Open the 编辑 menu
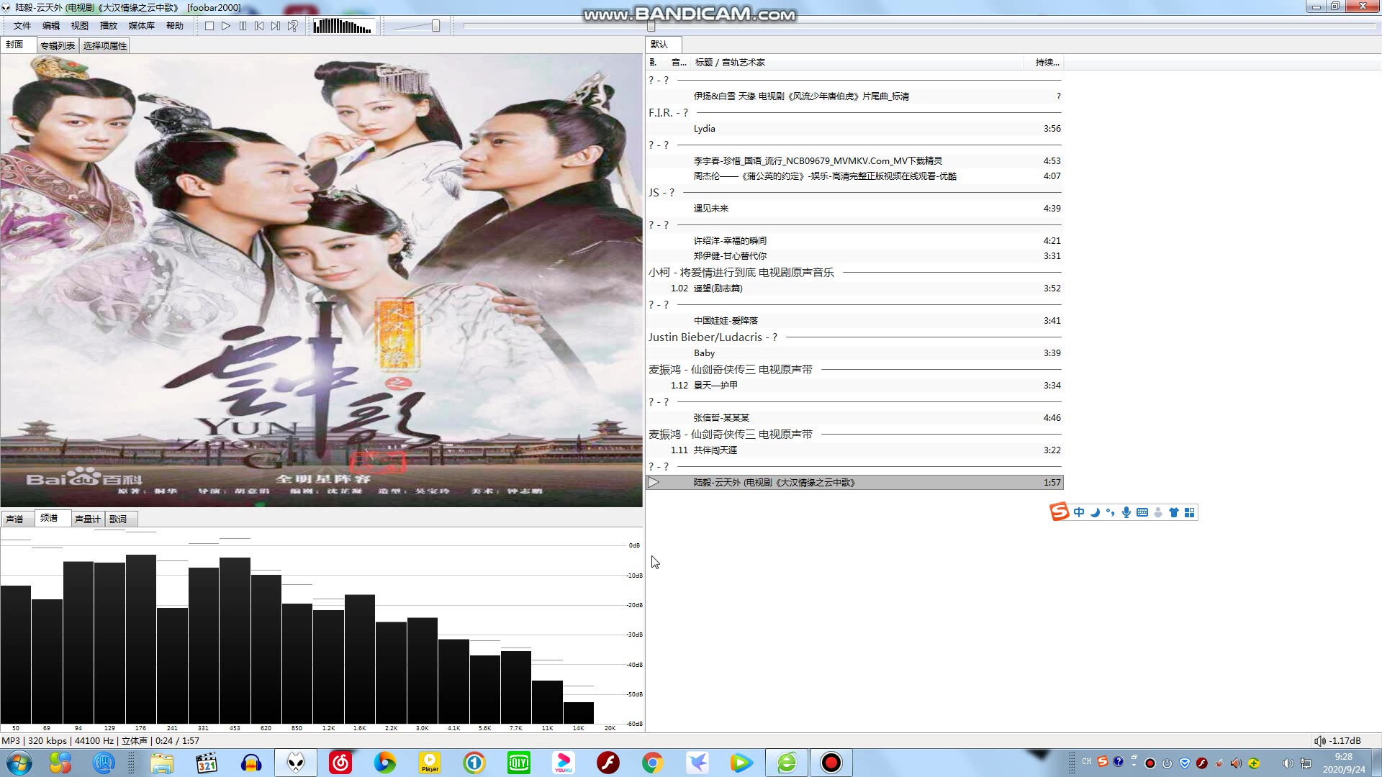This screenshot has width=1382, height=777. pos(51,26)
